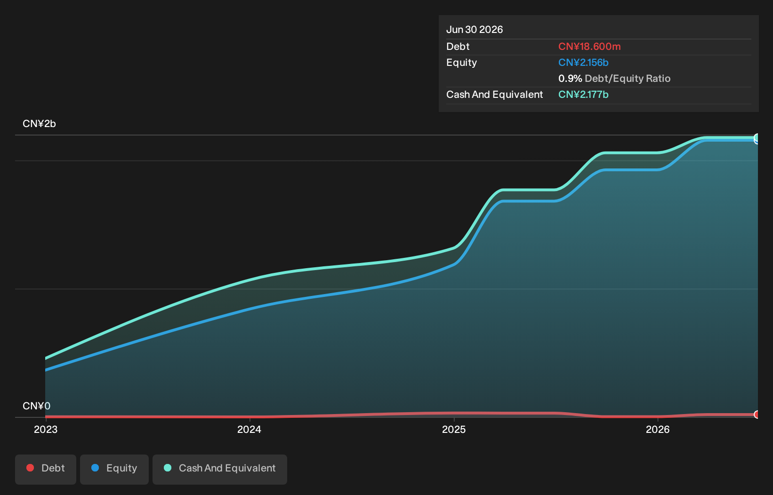Click the 0.9% Debt/Equity Ratio text

(x=614, y=79)
